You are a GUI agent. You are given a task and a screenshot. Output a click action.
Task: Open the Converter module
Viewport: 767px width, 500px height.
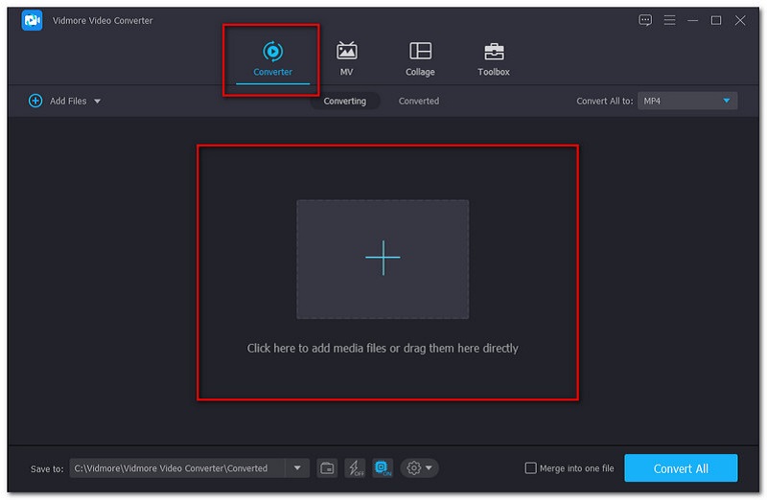[x=272, y=58]
